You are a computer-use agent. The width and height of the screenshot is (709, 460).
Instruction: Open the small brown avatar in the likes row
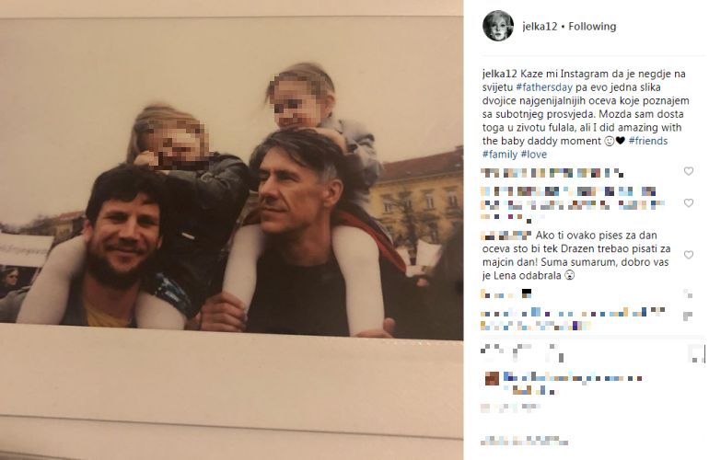click(x=492, y=378)
